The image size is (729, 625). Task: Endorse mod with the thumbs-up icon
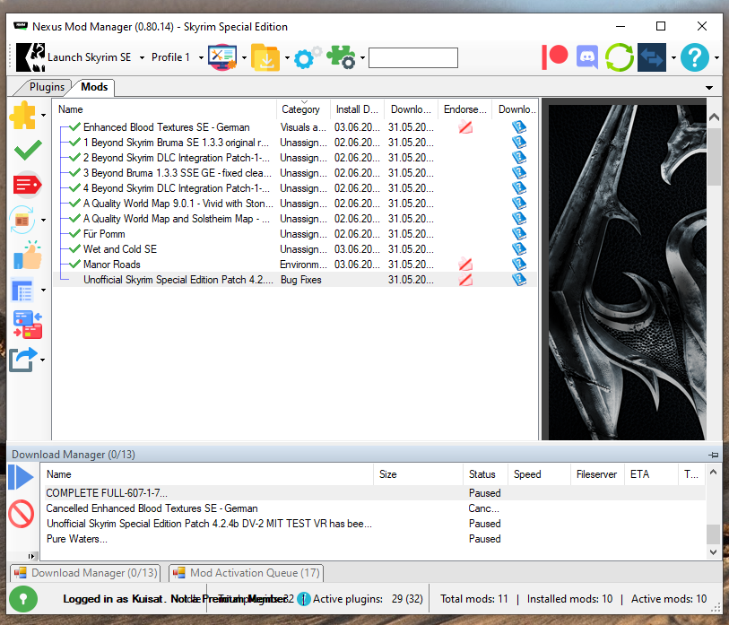pyautogui.click(x=27, y=255)
